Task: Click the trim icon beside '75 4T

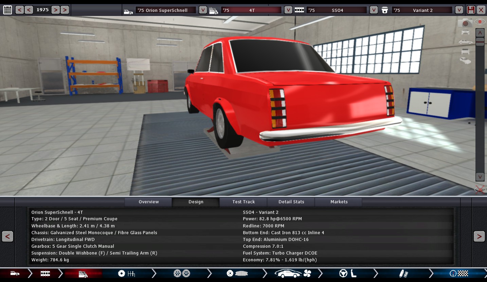Action: [x=214, y=11]
